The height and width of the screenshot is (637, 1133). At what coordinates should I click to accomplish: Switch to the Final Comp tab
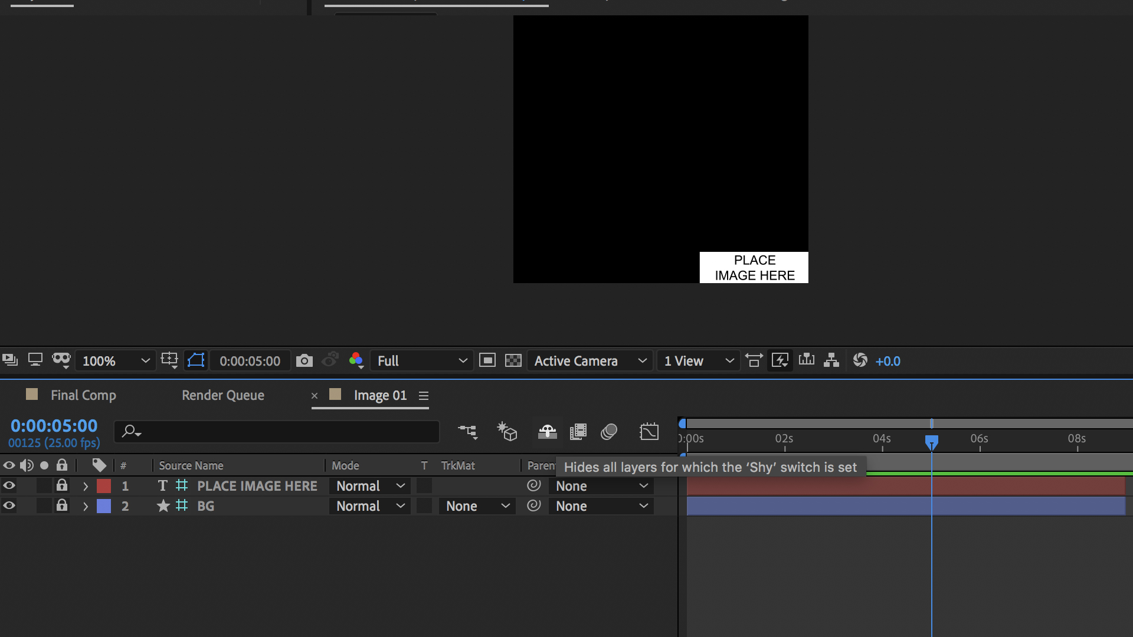(x=83, y=395)
